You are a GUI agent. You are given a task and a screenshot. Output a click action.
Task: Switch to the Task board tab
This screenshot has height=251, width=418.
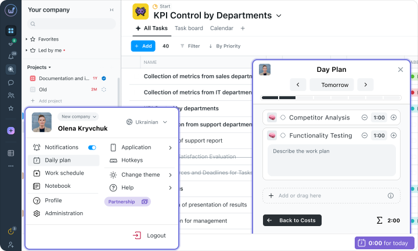(x=189, y=28)
